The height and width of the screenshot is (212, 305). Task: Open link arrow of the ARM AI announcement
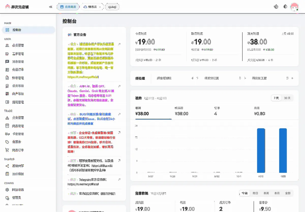click(119, 86)
